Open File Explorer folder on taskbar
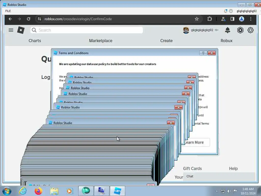Viewport: 261px width, 196px height. coord(54,191)
